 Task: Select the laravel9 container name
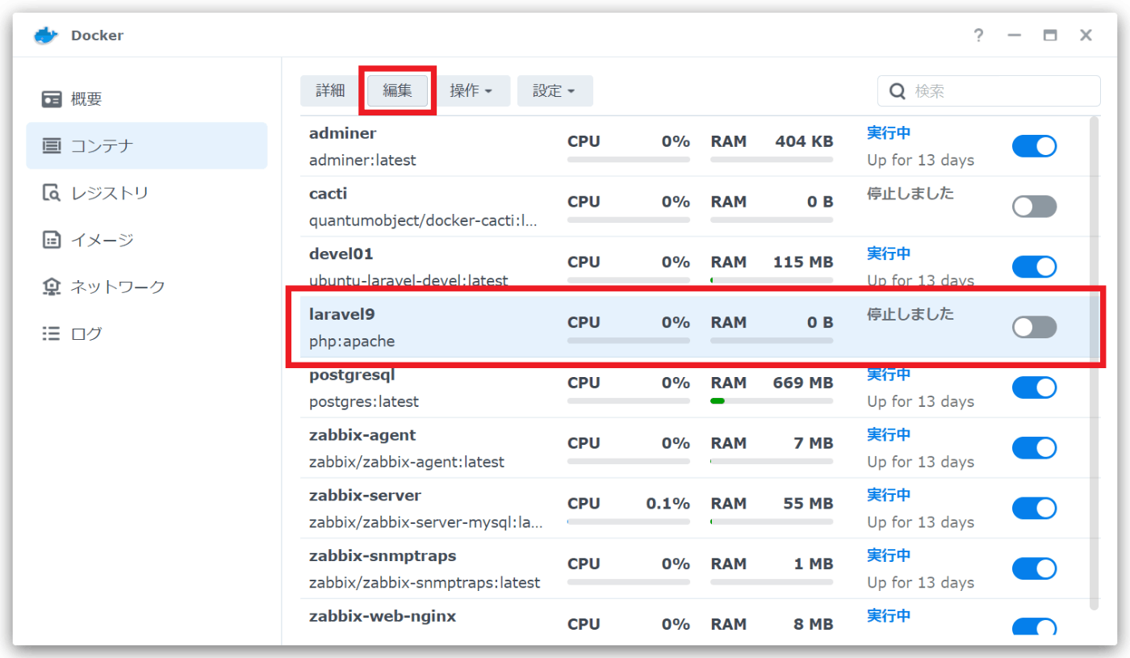click(x=341, y=314)
